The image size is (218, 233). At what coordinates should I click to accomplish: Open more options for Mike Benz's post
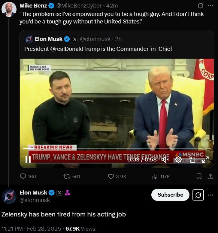pyautogui.click(x=210, y=6)
